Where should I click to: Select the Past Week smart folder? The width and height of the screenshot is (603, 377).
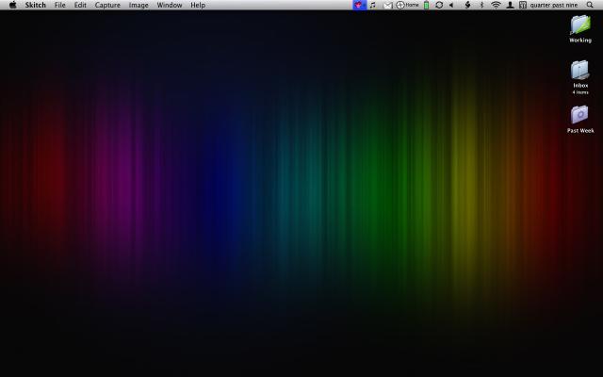[x=580, y=120]
